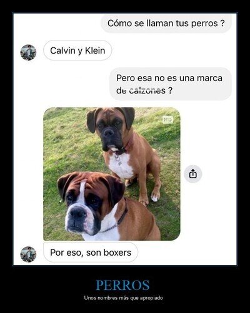Click the blue "PERROS" title
250x313 pixels.
click(x=122, y=285)
